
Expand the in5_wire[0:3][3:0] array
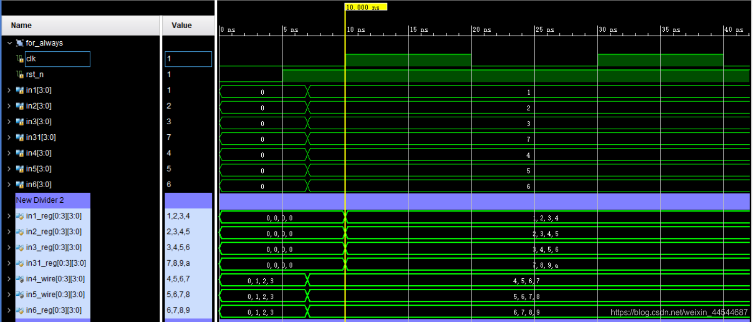[9, 294]
